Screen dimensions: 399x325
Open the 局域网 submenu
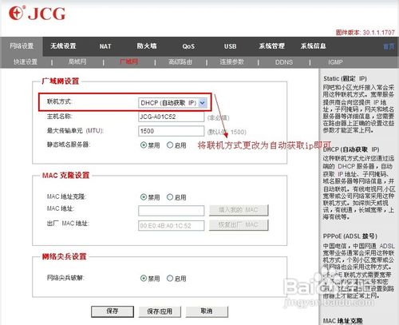[x=77, y=62]
